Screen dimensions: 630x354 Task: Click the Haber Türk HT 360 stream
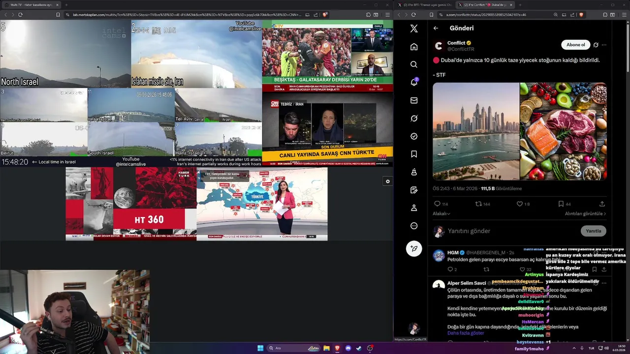click(131, 204)
